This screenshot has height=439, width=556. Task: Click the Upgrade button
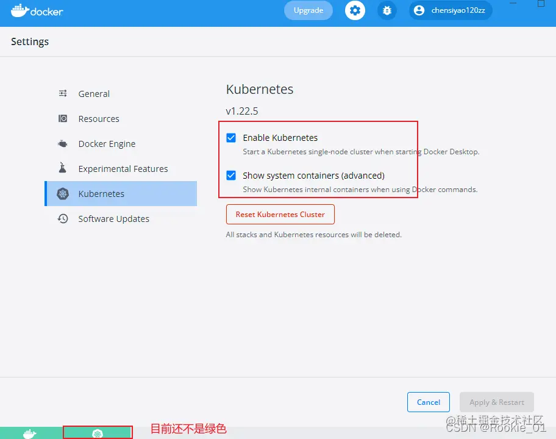pyautogui.click(x=308, y=10)
